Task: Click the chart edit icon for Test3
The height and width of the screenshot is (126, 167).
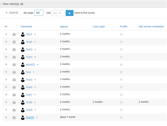Action: 14,50
